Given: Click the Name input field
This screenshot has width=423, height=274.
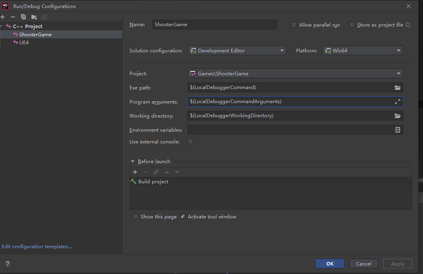Looking at the screenshot, I should tap(215, 25).
